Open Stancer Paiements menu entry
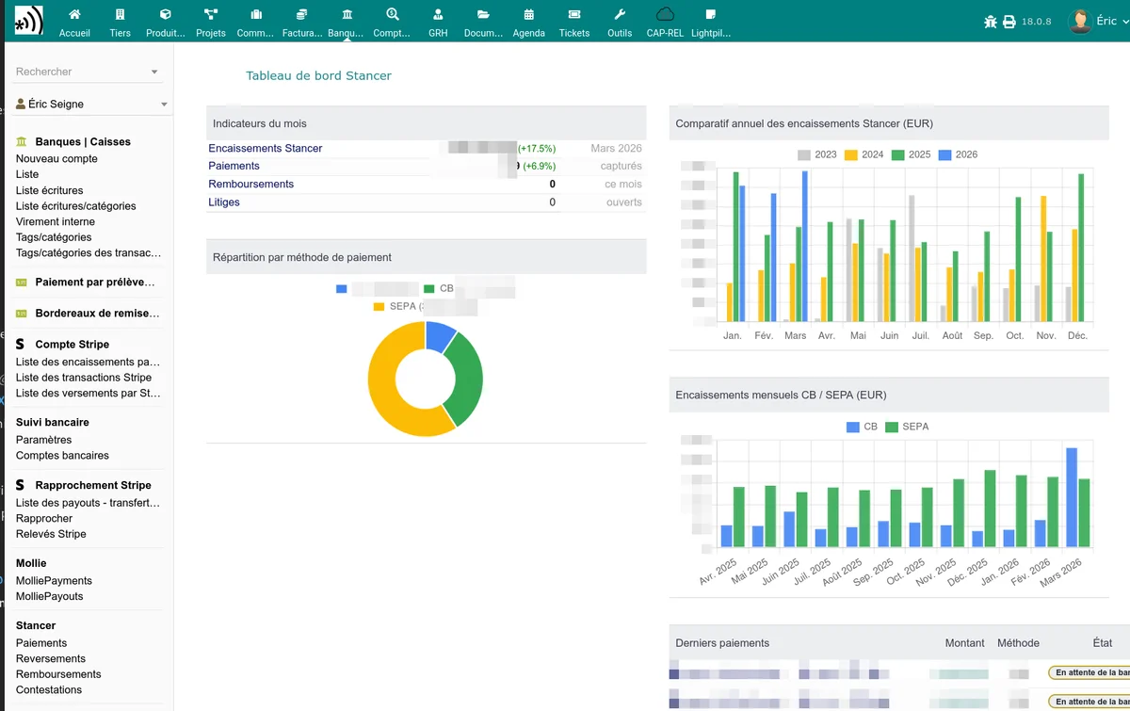Image resolution: width=1130 pixels, height=711 pixels. (x=41, y=642)
